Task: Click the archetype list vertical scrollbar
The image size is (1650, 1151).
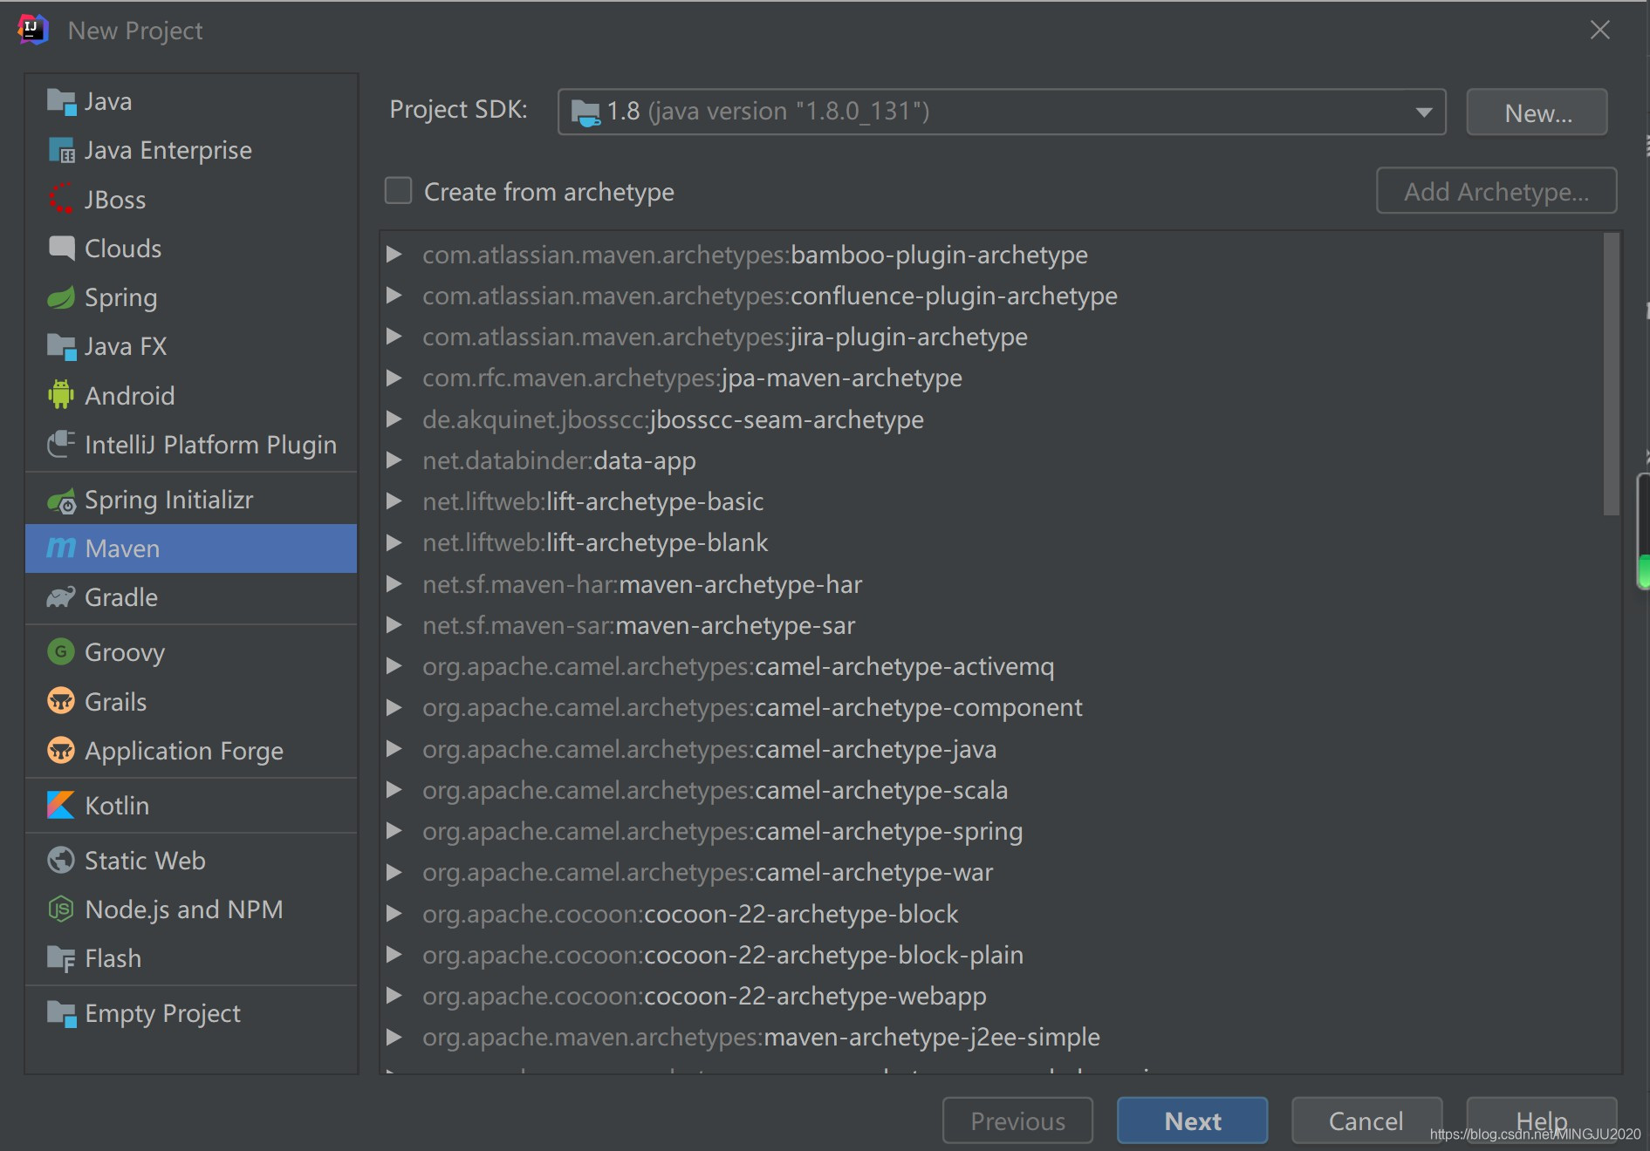Action: coord(1612,375)
